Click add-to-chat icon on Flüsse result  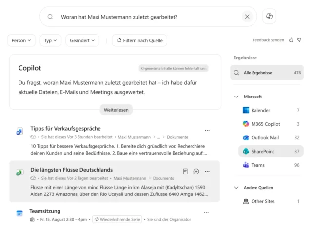pyautogui.click(x=196, y=171)
